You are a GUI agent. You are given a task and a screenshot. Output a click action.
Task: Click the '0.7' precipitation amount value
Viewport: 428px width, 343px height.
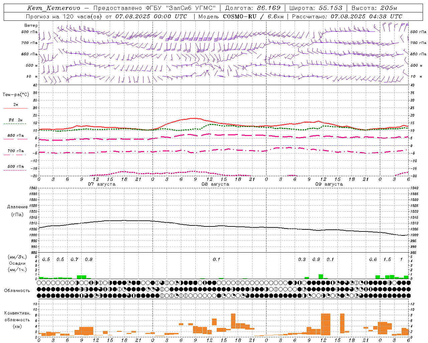tap(74, 259)
